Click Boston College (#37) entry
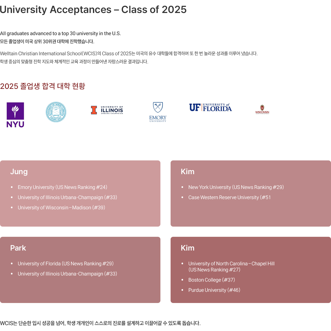This screenshot has height=331, width=331. [212, 280]
